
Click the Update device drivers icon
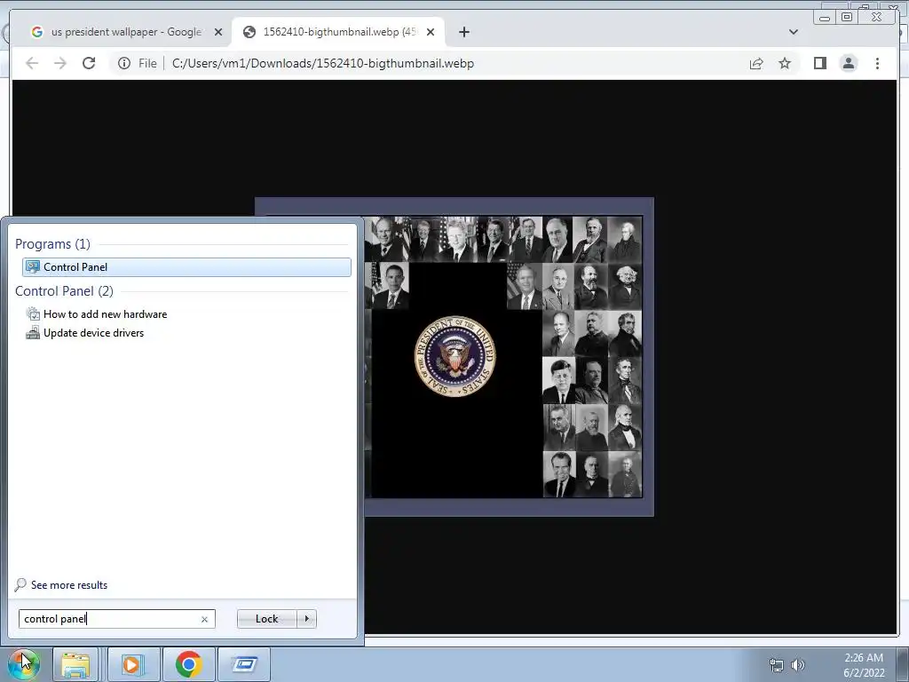[x=33, y=333]
